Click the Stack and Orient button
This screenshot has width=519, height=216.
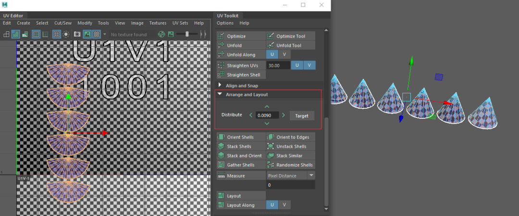[241, 156]
